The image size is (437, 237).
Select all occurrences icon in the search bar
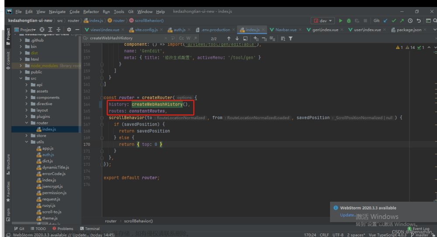[273, 38]
